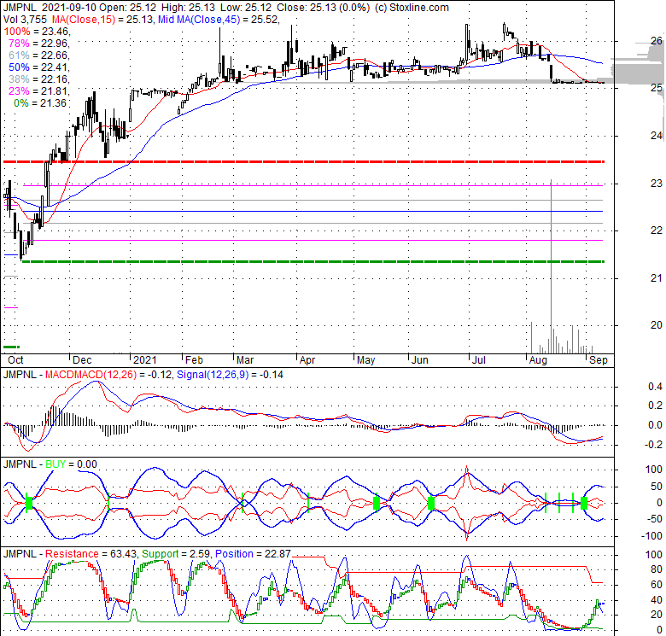Viewport: 666px width, 636px height.
Task: Click the 'Signal(12,26,9) = -0.14' label
Action: pos(230,375)
